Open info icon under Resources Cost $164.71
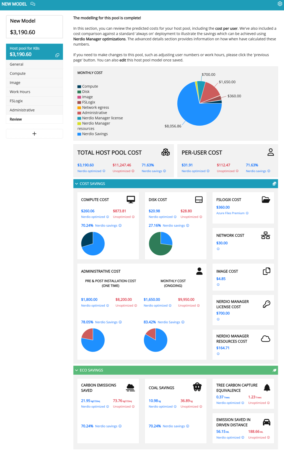 tap(218, 354)
